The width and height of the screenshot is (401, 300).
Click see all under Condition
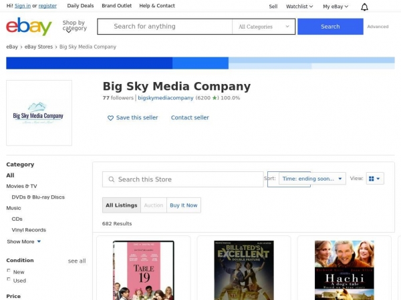(x=77, y=261)
